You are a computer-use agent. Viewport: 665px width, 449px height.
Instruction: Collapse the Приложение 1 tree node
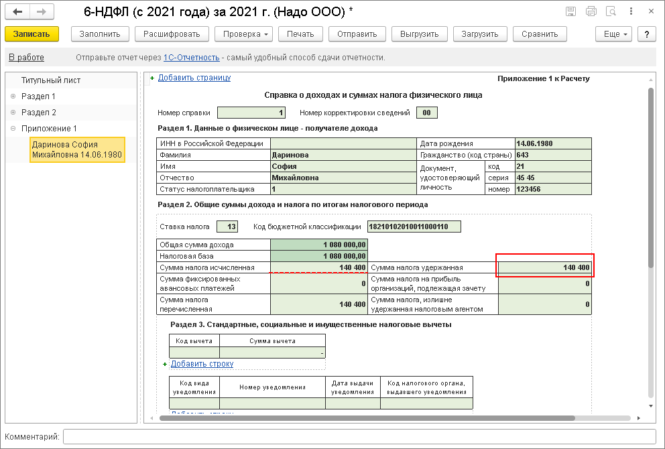pos(13,129)
